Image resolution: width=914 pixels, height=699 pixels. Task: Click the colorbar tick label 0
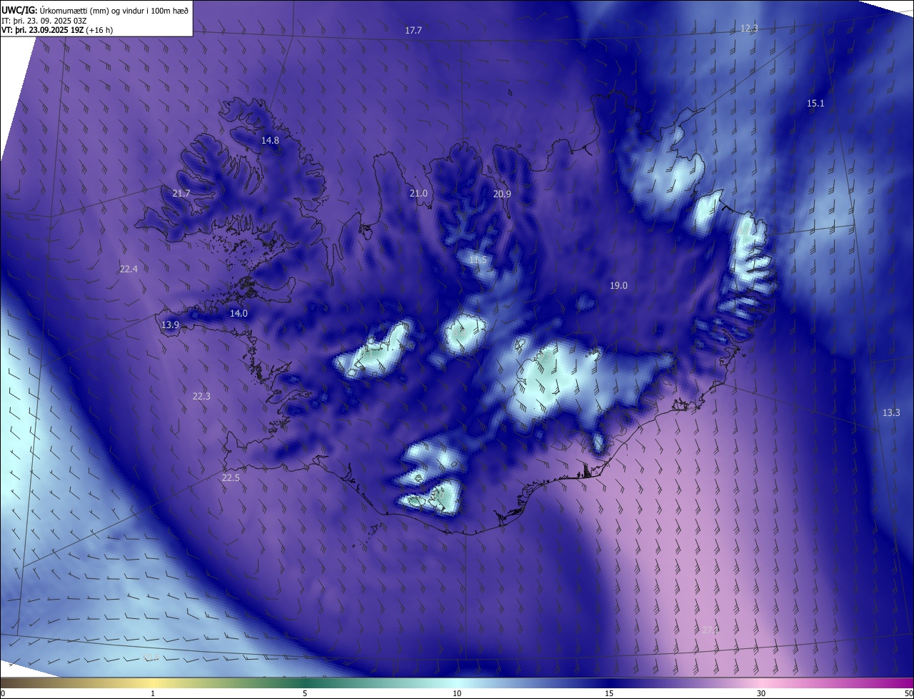(x=2, y=694)
